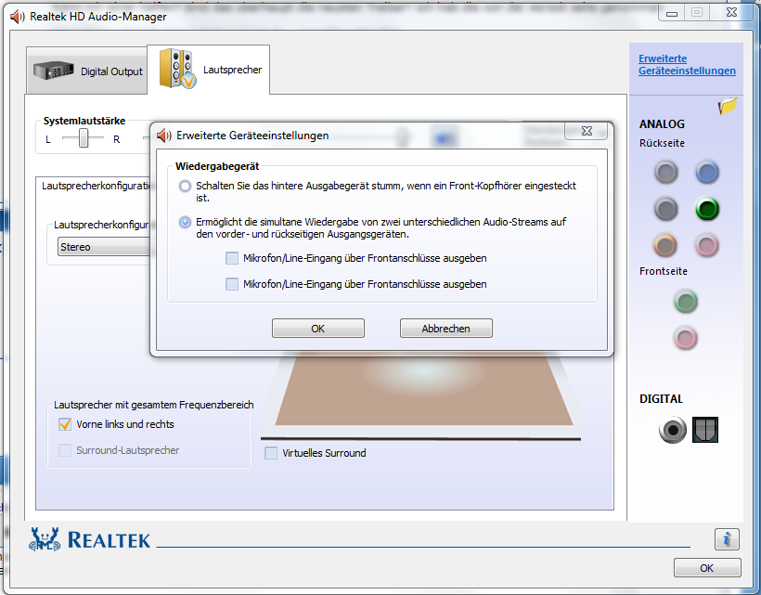
Task: Click the Systemlautstärke balance slider thumb
Action: (x=84, y=137)
